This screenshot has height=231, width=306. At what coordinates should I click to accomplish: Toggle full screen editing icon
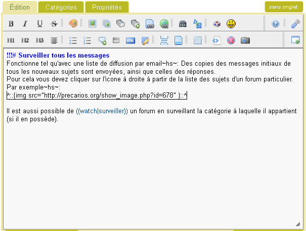tap(295, 40)
